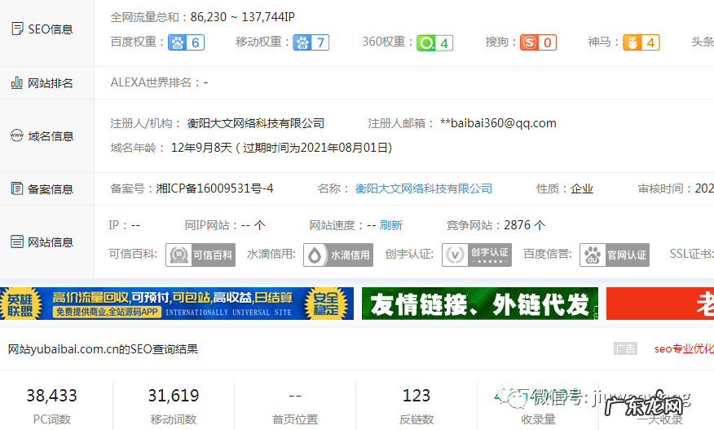This screenshot has height=430, width=714.
Task: Click the 网站信息 list icon
Action: (x=17, y=242)
